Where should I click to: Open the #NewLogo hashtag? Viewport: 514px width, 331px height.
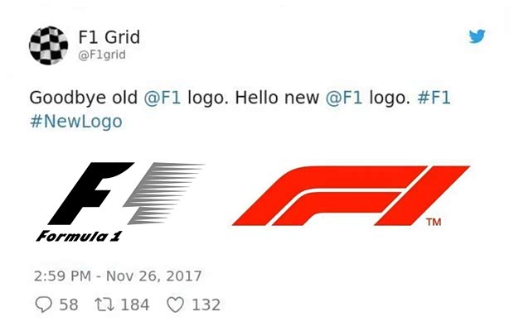(75, 122)
